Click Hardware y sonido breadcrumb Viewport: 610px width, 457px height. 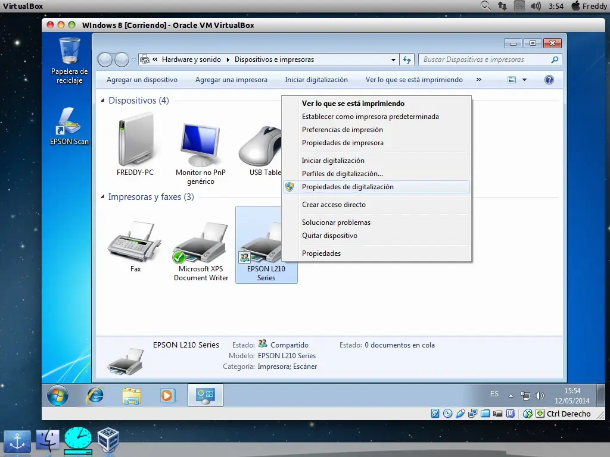[x=191, y=60]
